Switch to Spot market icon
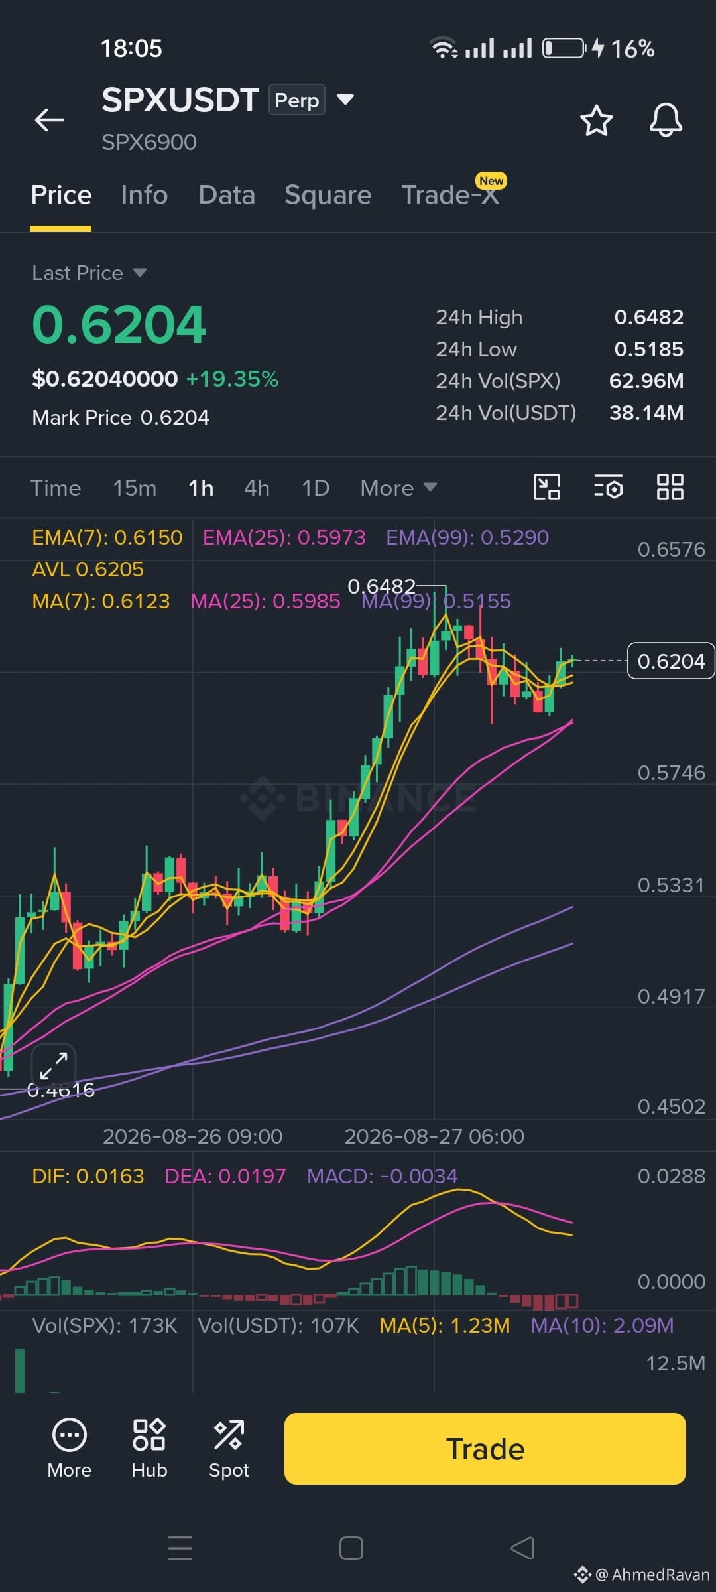Image resolution: width=716 pixels, height=1592 pixels. tap(229, 1449)
